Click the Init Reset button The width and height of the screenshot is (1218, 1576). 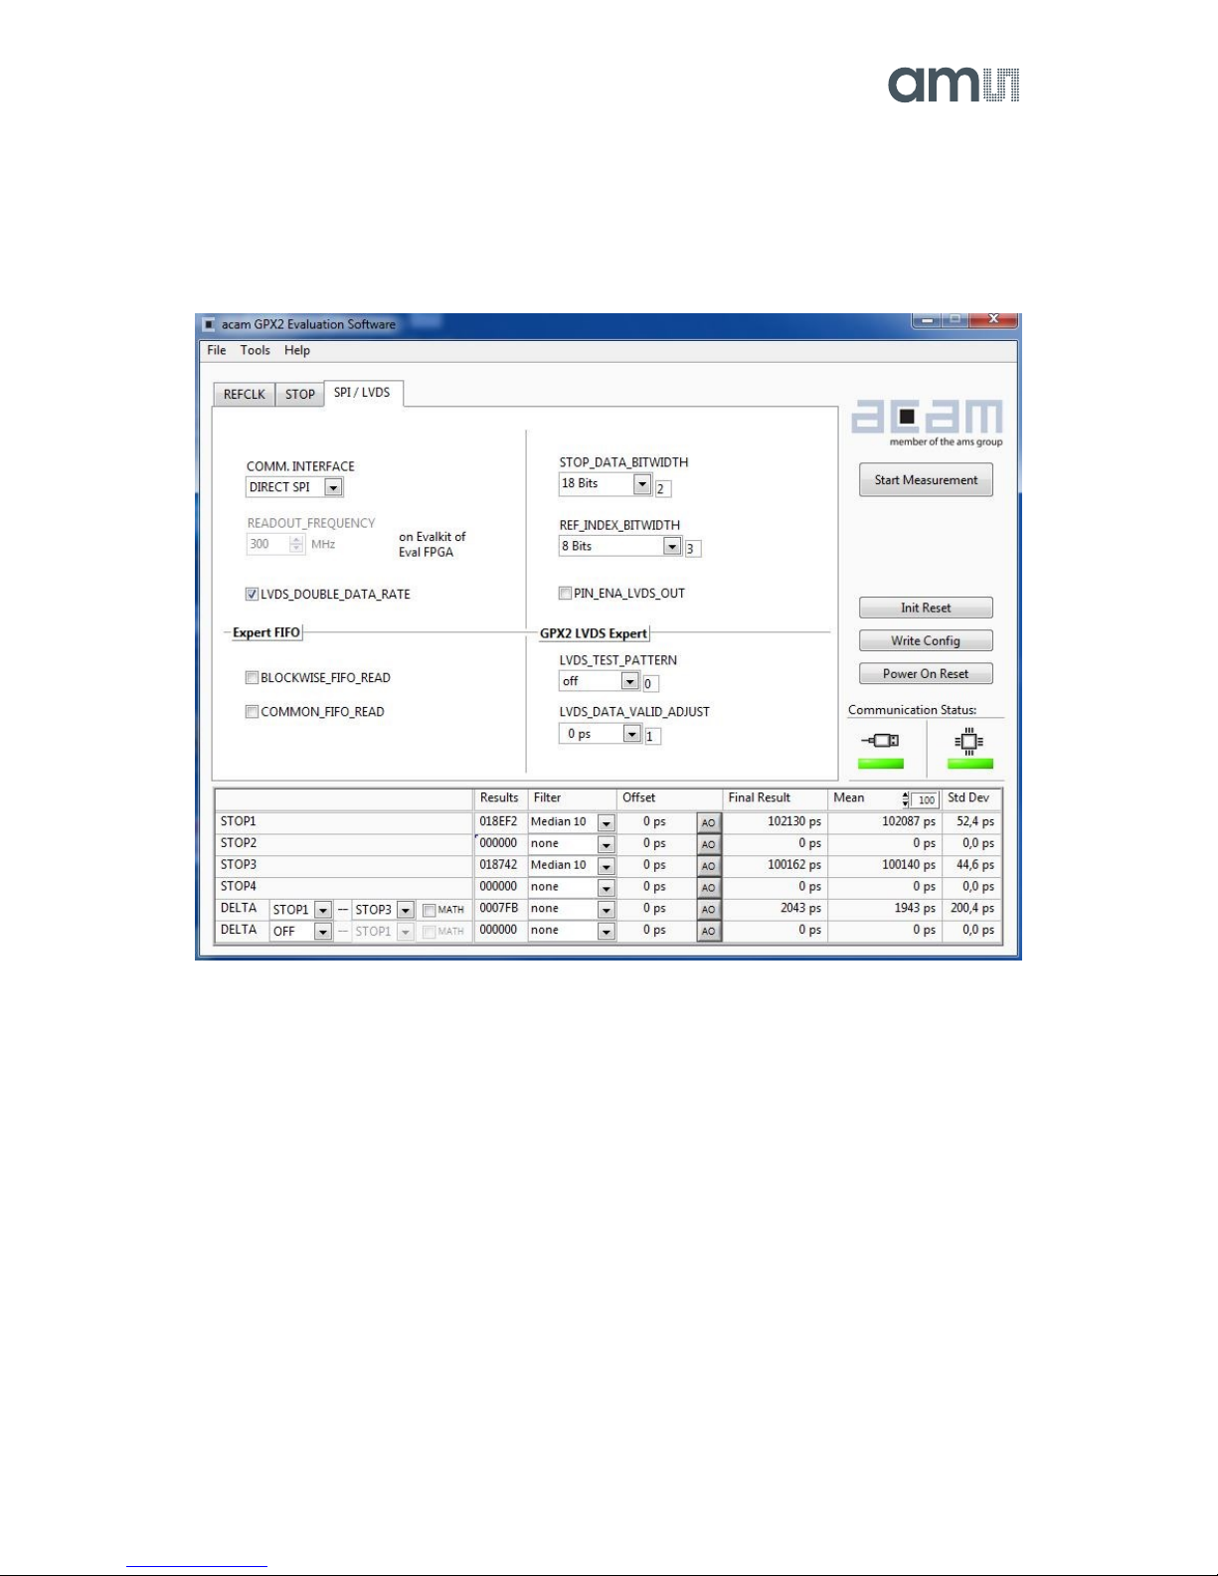pos(926,608)
